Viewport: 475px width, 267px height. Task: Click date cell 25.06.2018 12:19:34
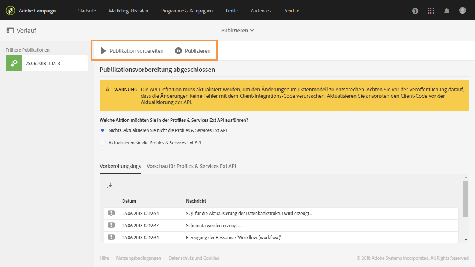point(141,237)
